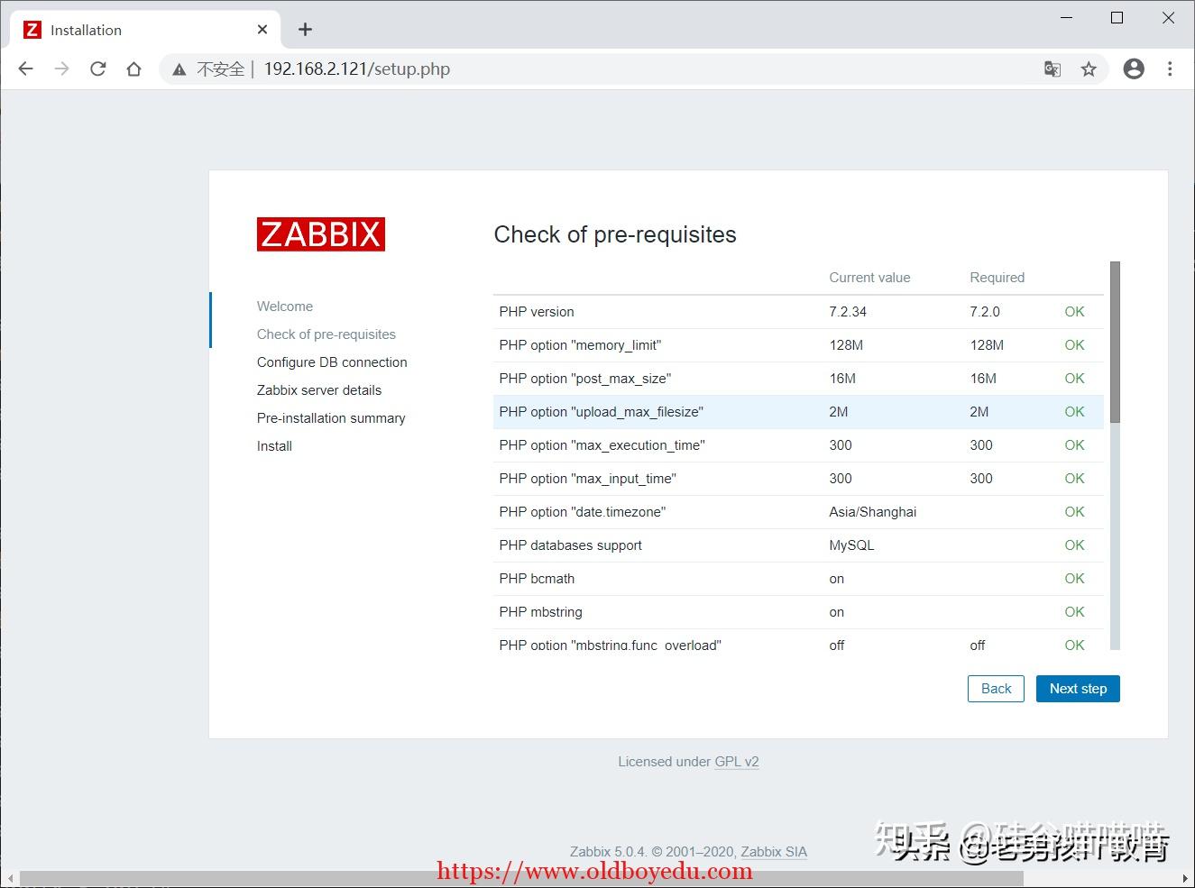Select the Welcome step in the sidebar
Image resolution: width=1195 pixels, height=888 pixels.
pyautogui.click(x=285, y=306)
